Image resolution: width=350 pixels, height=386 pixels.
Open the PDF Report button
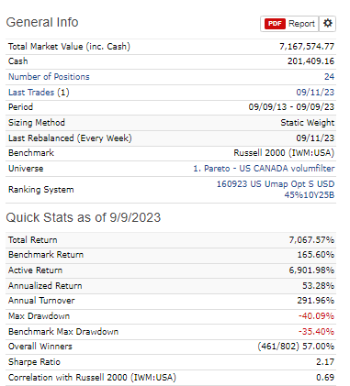click(x=289, y=24)
